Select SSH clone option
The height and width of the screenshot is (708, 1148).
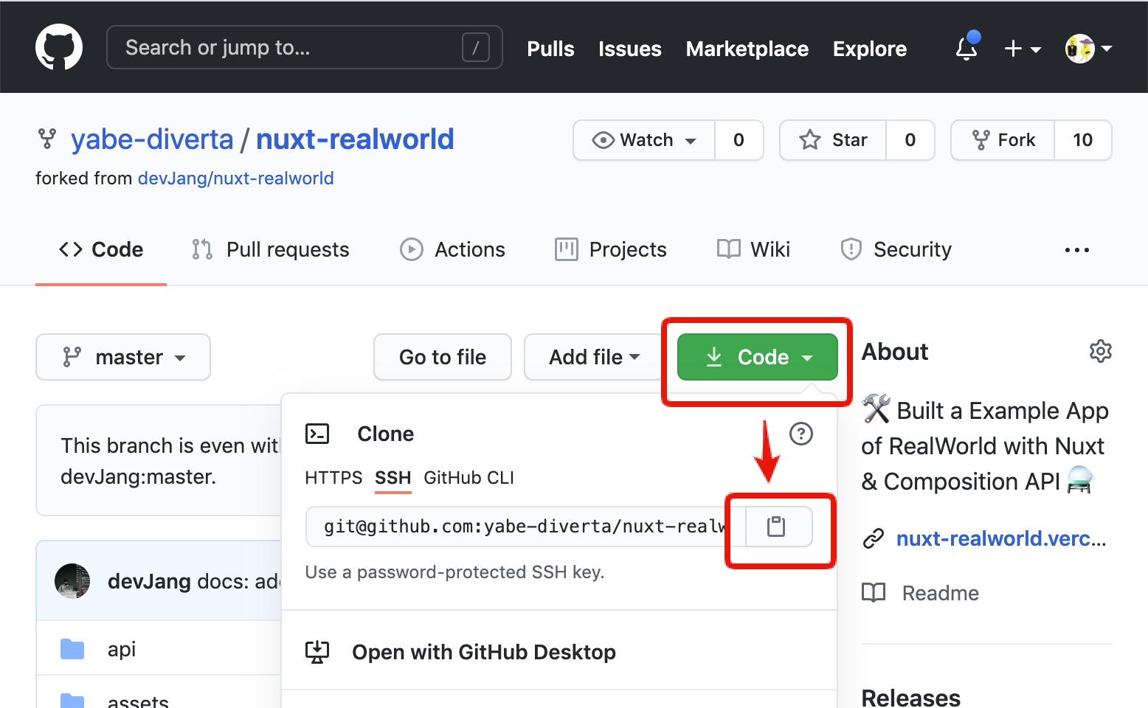pyautogui.click(x=393, y=478)
